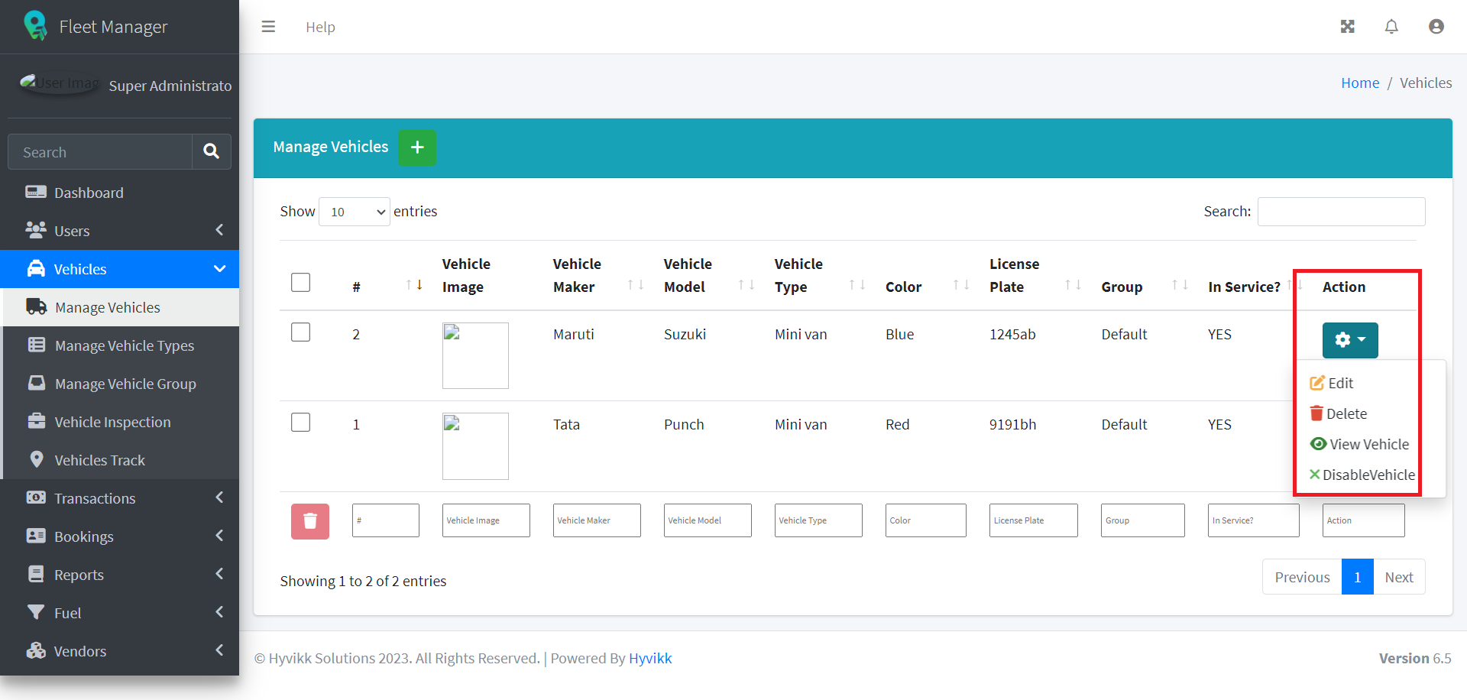Check the select-all checkbox in table header

[301, 283]
